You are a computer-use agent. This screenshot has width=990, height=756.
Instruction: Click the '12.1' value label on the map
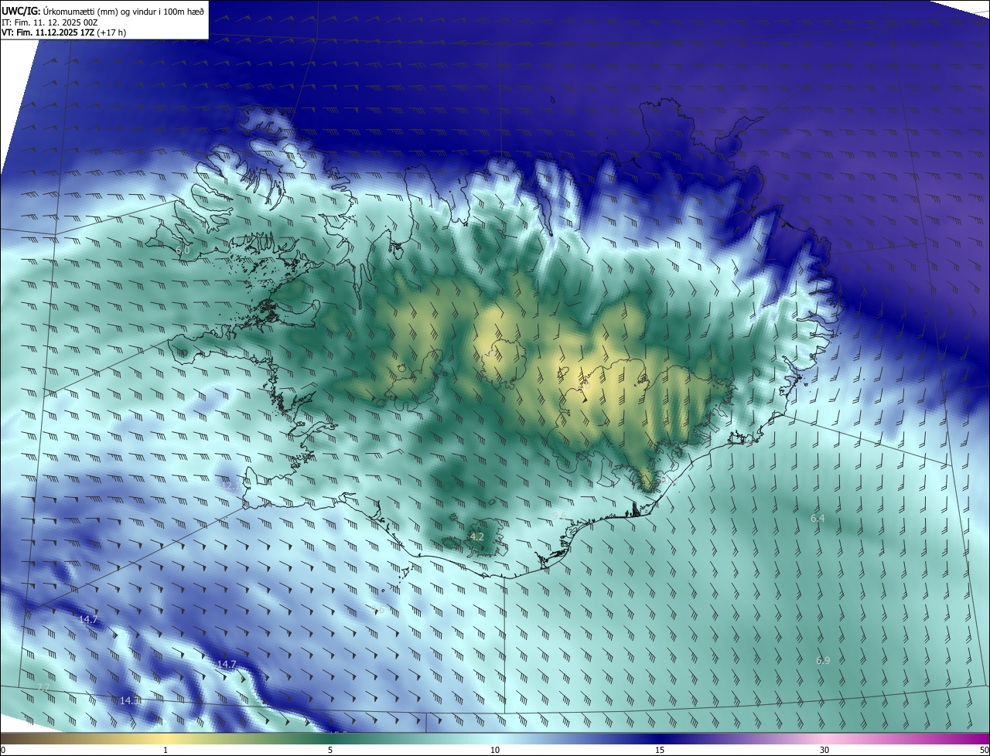(231, 486)
